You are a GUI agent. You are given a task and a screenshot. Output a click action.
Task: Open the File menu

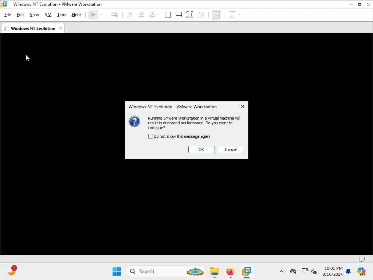click(8, 15)
